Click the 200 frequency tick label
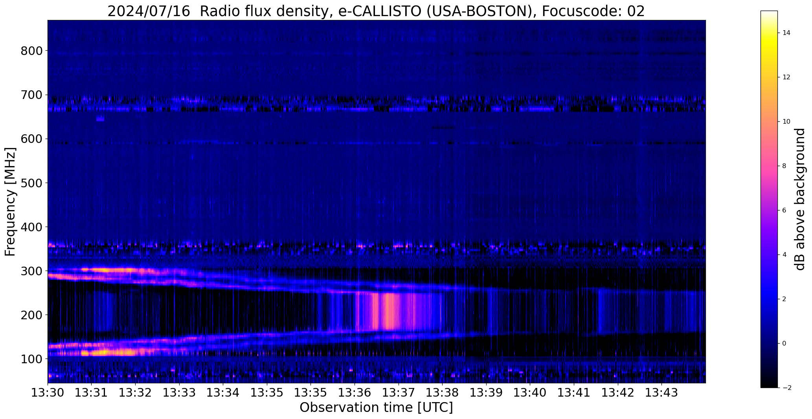This screenshot has width=812, height=419. tap(31, 315)
